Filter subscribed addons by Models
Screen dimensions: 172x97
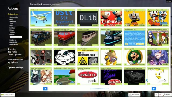tap(12, 34)
